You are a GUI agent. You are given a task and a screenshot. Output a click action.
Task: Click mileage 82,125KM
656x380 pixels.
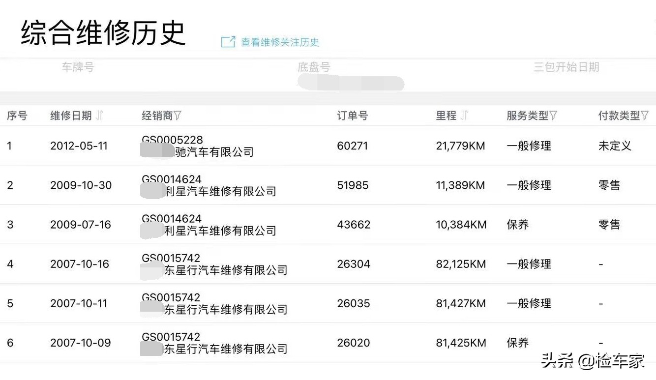(461, 264)
